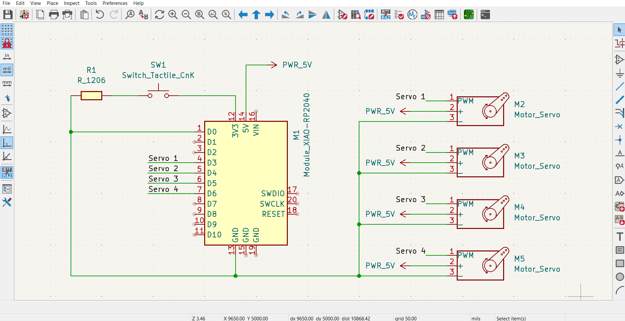
Task: Open the Footprint Editor
Action: (x=369, y=15)
